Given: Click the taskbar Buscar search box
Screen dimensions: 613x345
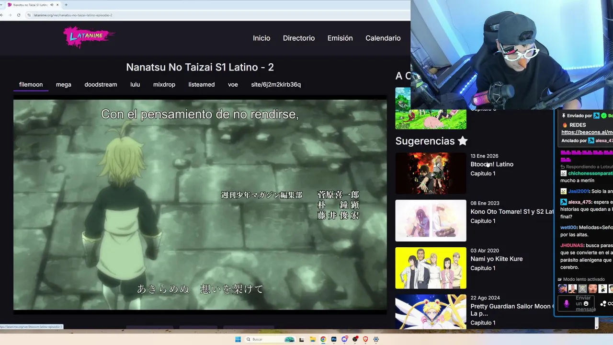Looking at the screenshot, I should [x=270, y=339].
